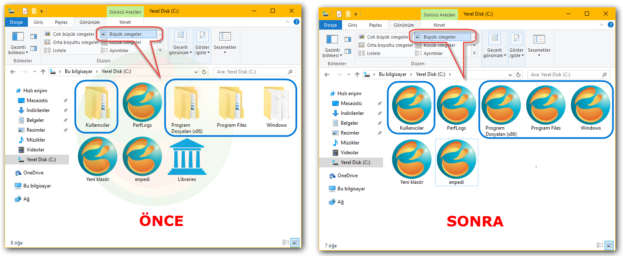Open Paylaş tab in right window
Image resolution: width=623 pixels, height=256 pixels.
[x=375, y=25]
